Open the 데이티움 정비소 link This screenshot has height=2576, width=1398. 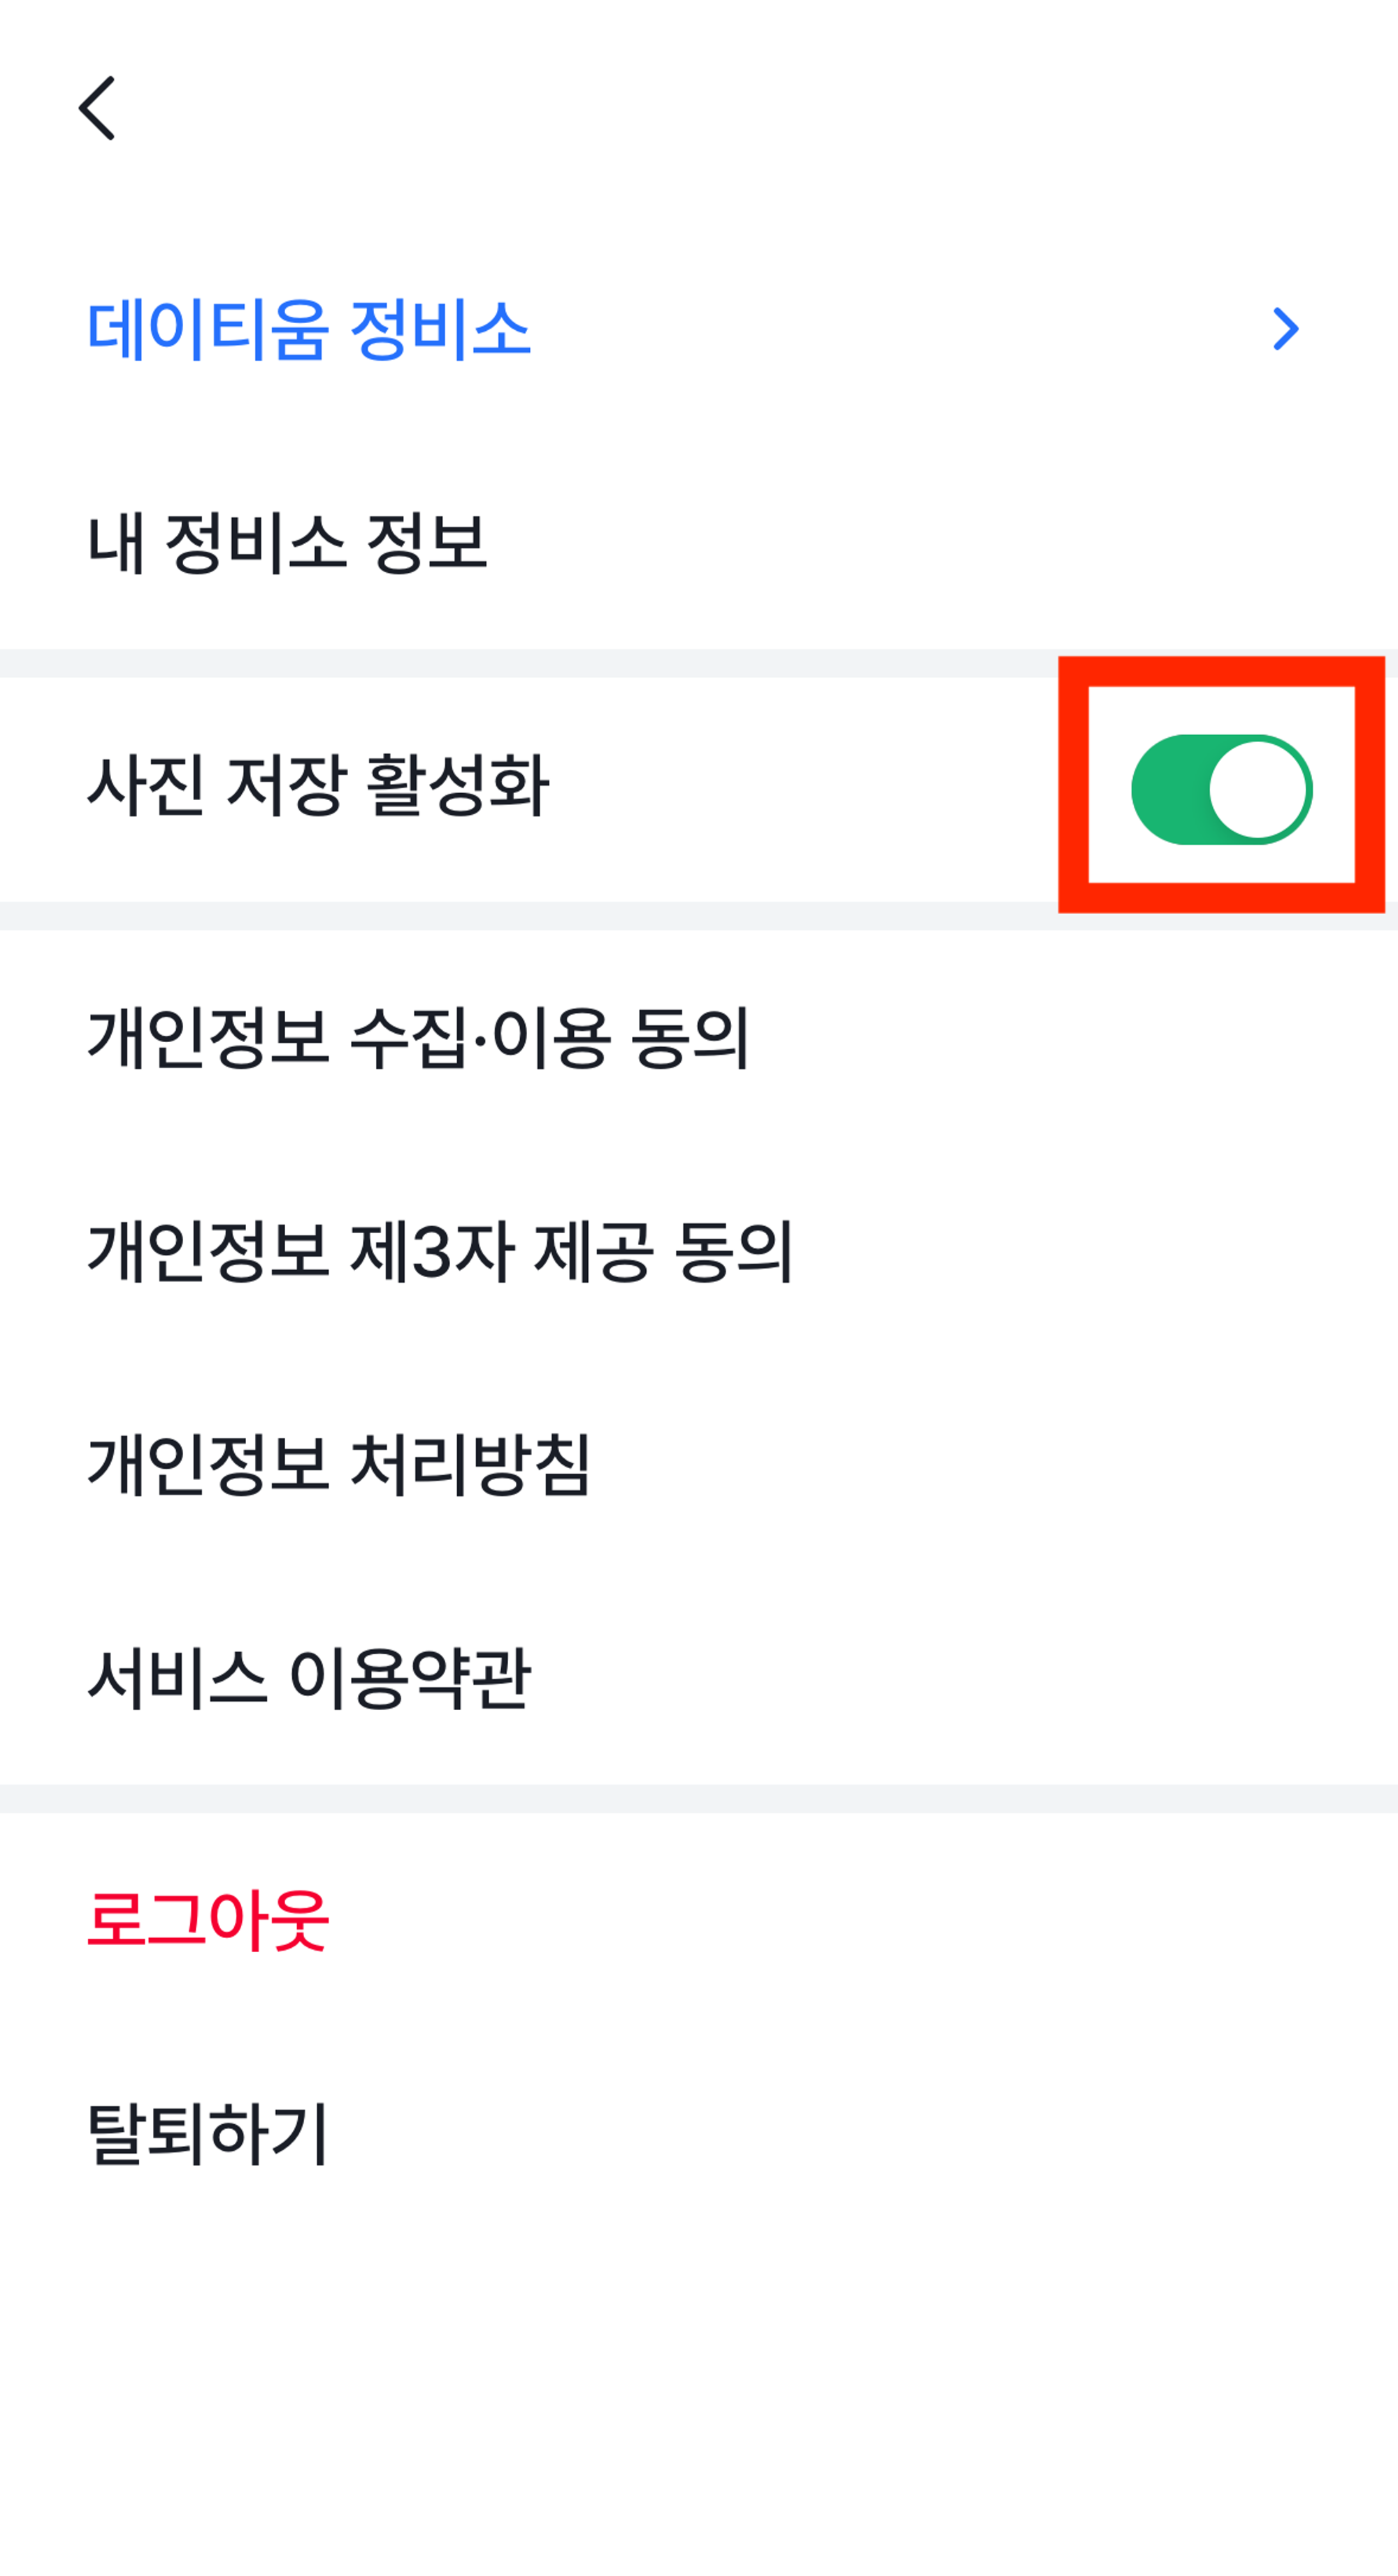click(x=308, y=328)
